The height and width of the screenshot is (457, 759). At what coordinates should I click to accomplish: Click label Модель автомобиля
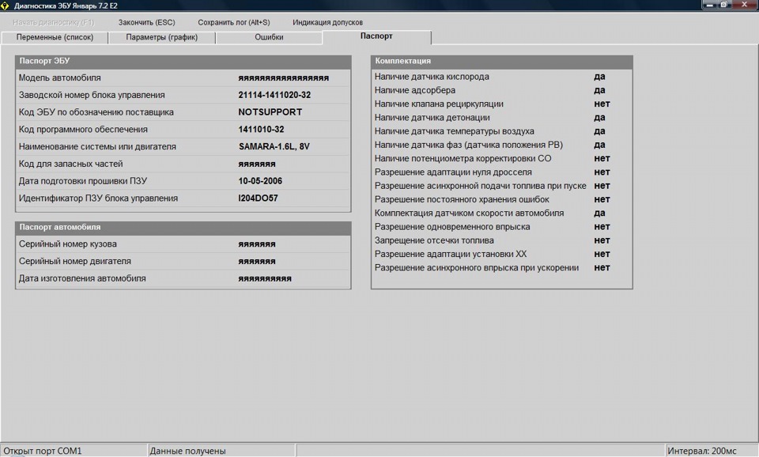[60, 78]
